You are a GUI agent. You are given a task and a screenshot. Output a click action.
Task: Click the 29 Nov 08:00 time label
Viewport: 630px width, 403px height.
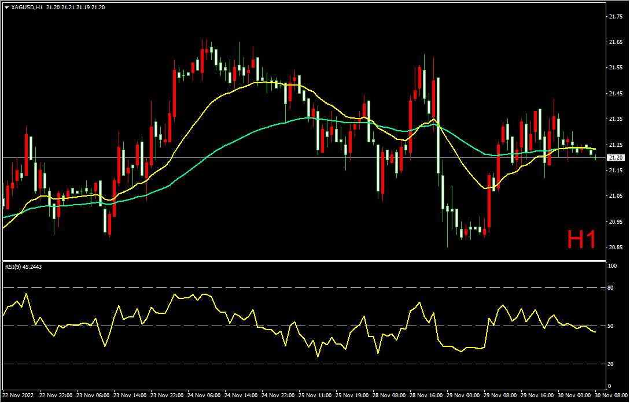click(x=500, y=395)
